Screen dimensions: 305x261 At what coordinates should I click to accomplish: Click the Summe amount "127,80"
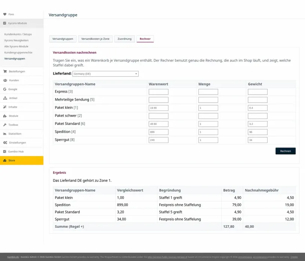click(x=229, y=226)
